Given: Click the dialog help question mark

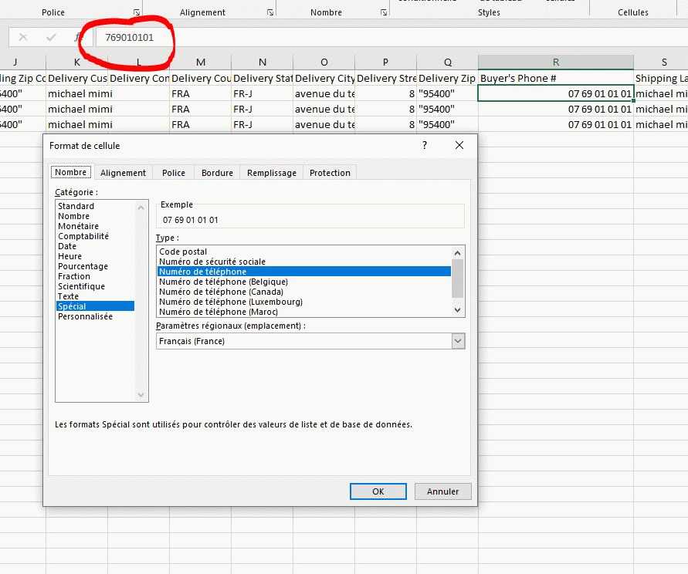Looking at the screenshot, I should coord(425,145).
